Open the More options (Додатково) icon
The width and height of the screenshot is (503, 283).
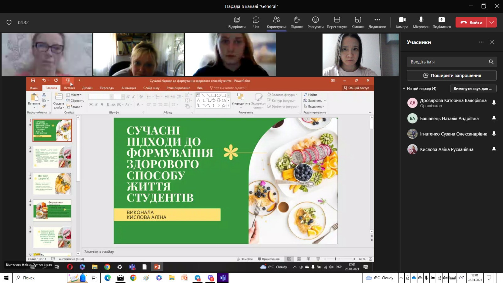tap(377, 20)
